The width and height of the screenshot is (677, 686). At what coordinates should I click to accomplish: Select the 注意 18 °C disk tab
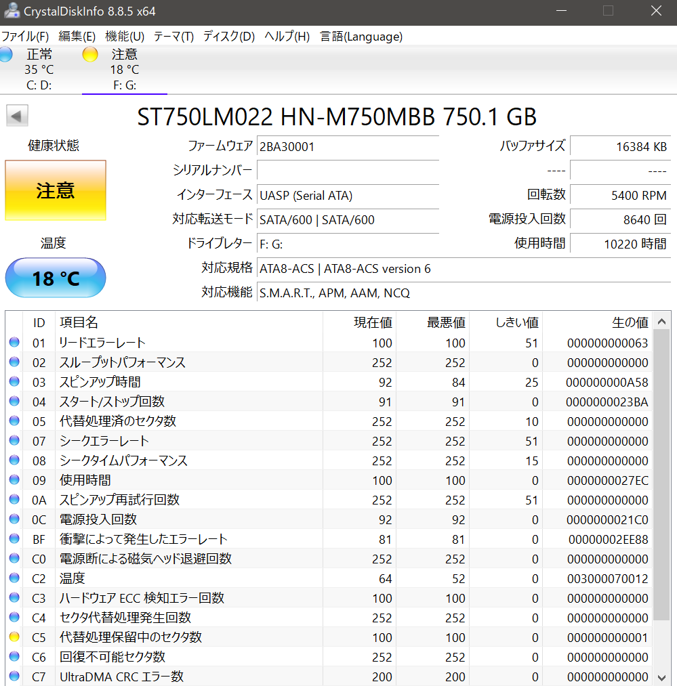pyautogui.click(x=125, y=69)
